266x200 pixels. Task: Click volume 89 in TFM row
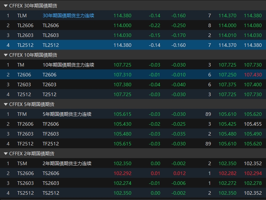pyautogui.click(x=208, y=114)
